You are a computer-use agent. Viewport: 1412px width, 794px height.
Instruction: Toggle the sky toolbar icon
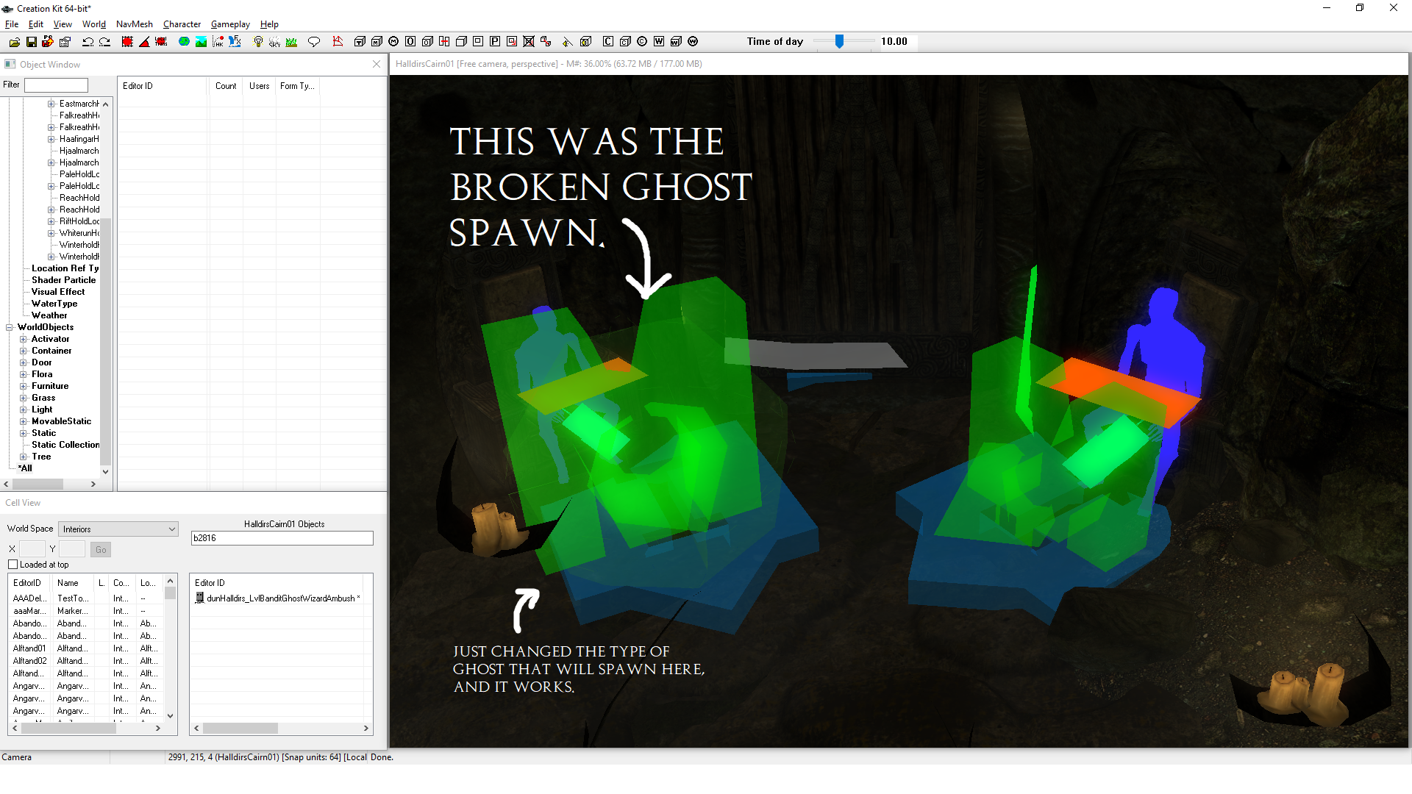[274, 42]
